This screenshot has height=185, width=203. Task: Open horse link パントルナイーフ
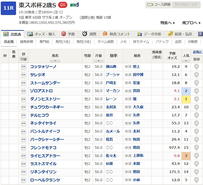pyautogui.click(x=45, y=131)
